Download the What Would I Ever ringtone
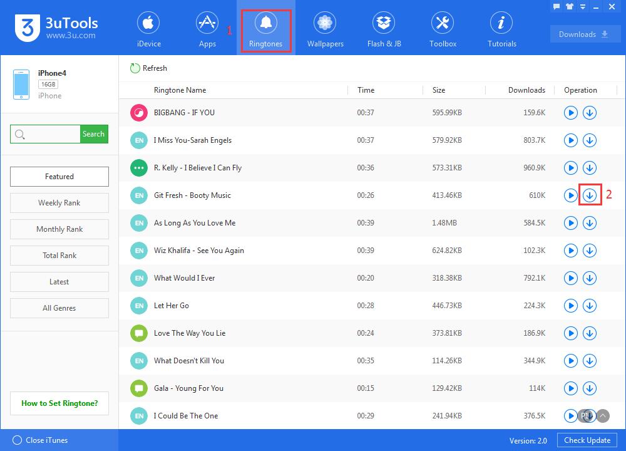The image size is (626, 451). pos(590,278)
